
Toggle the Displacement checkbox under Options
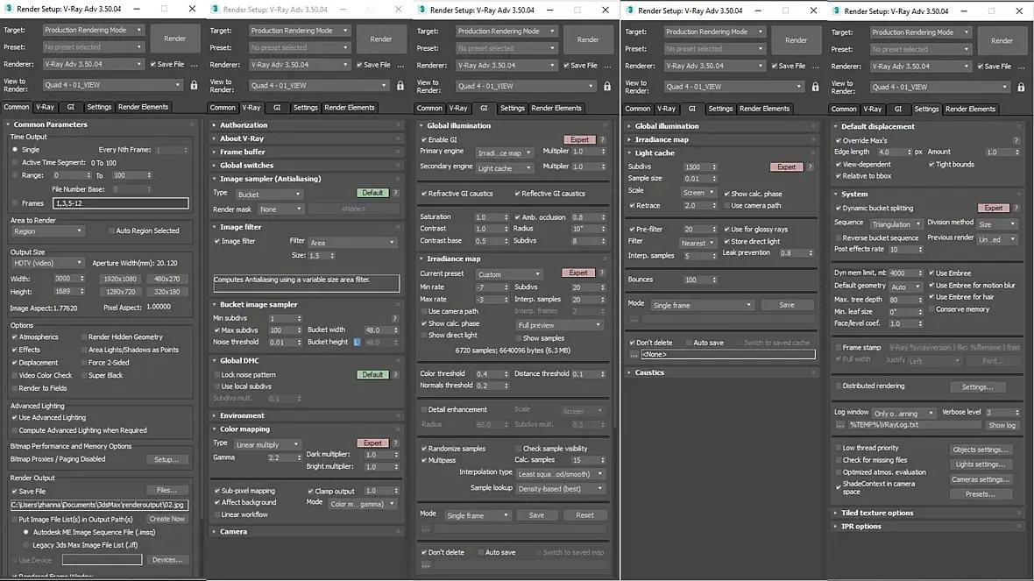(x=15, y=363)
